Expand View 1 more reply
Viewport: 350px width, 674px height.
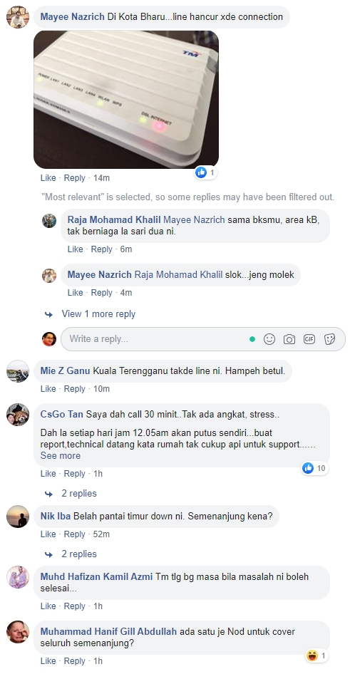(98, 313)
